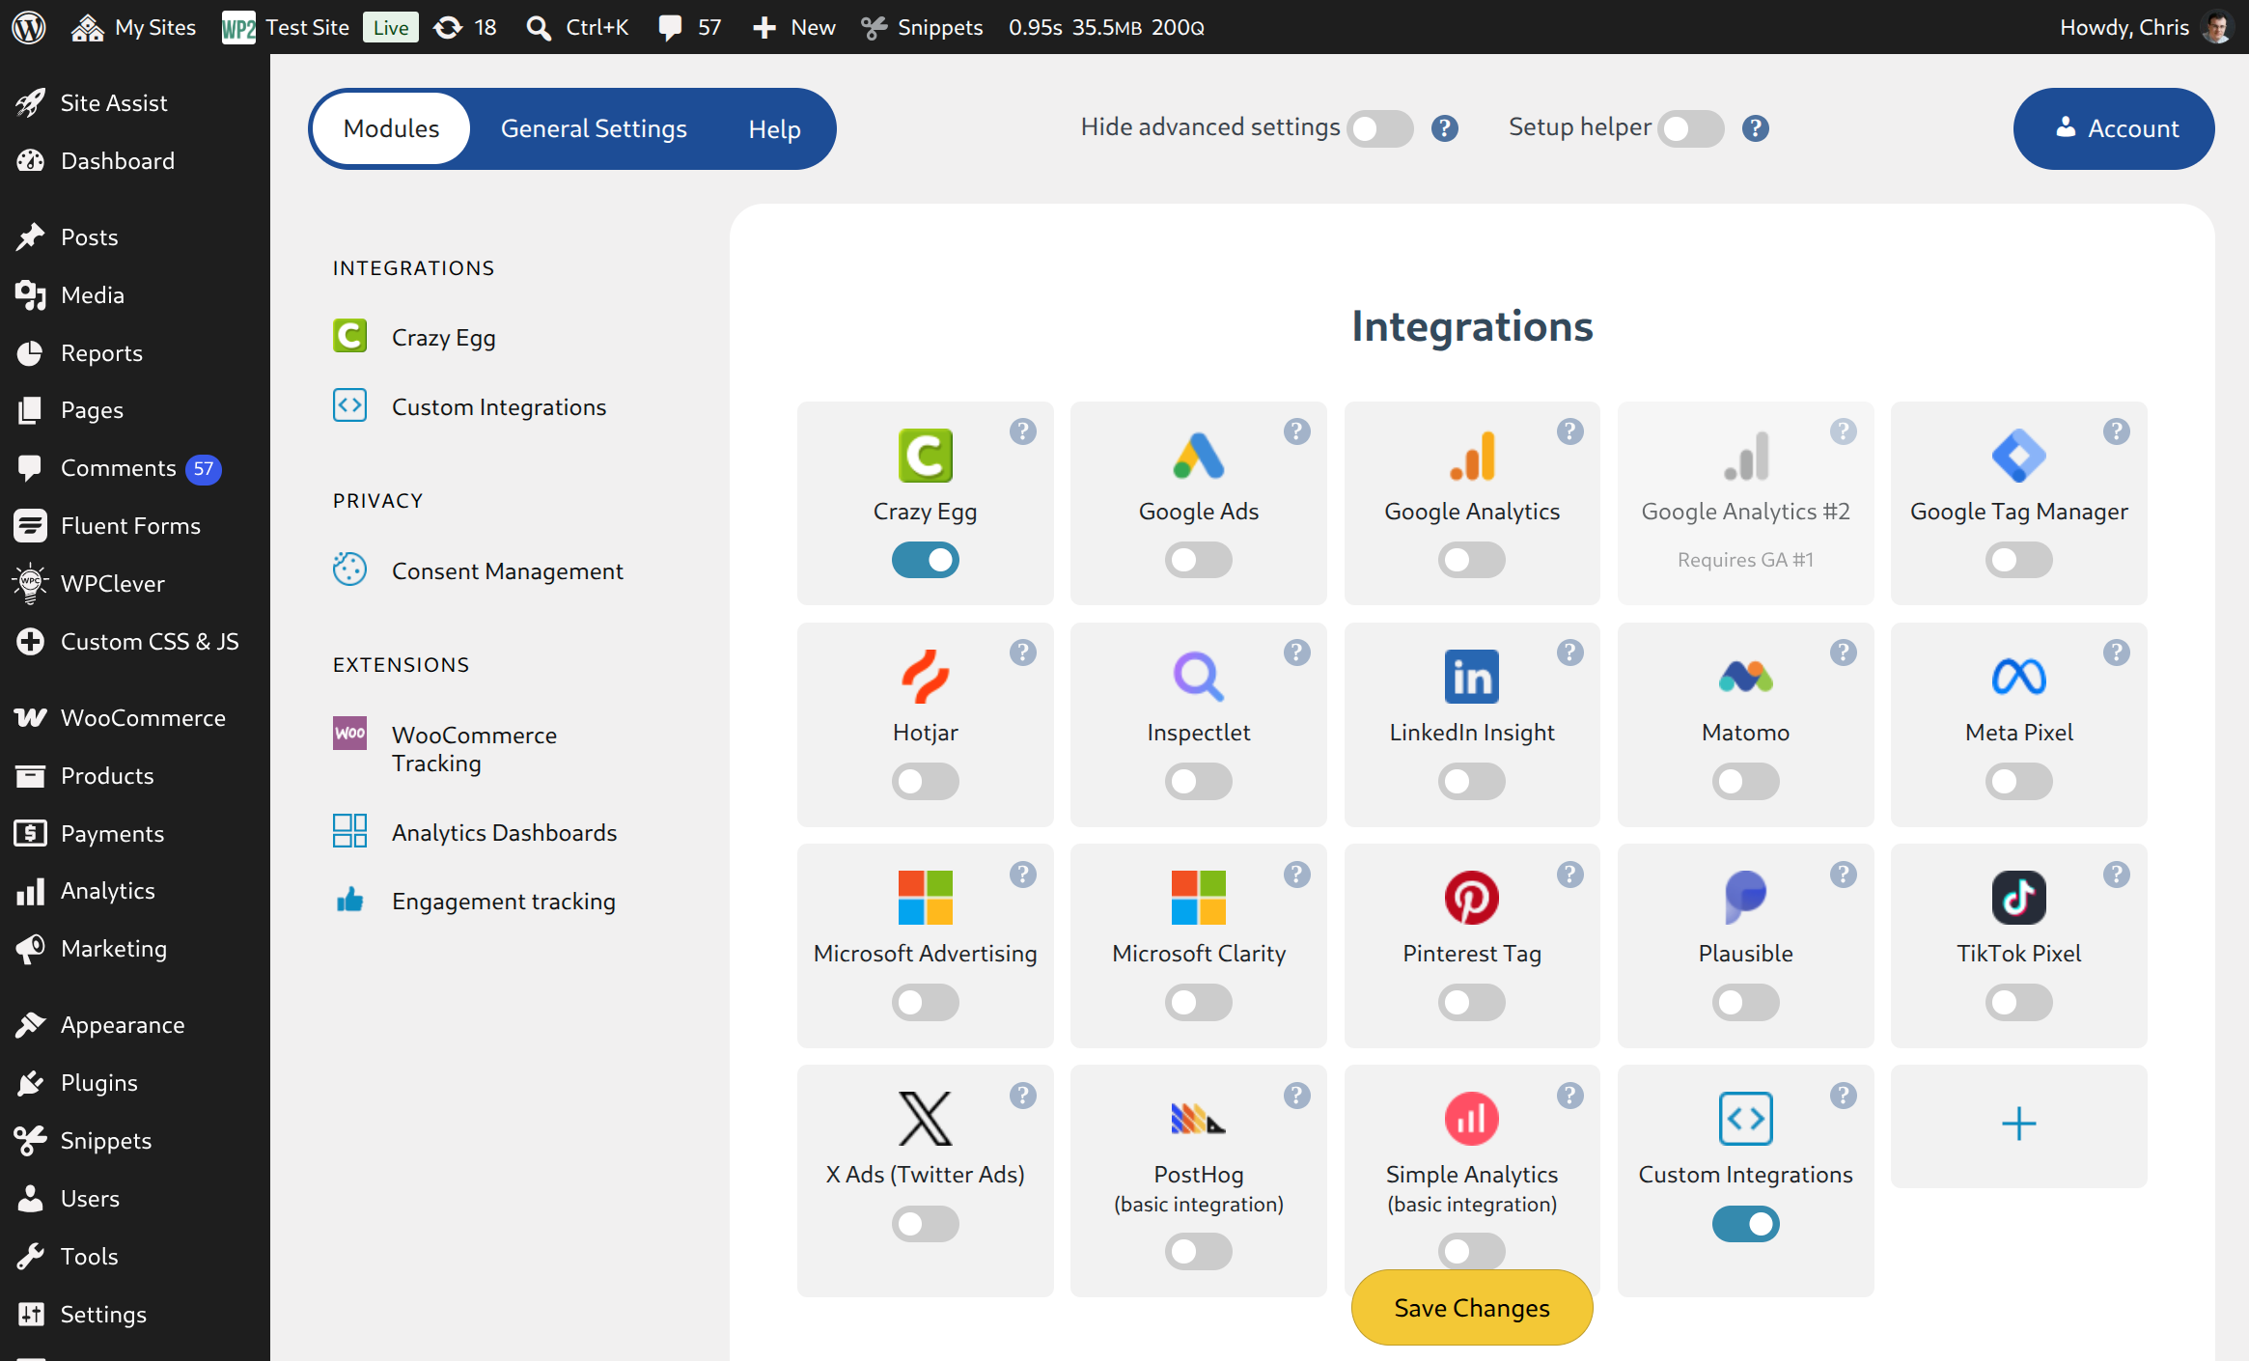Open help for Google Tag Manager

(x=2116, y=431)
